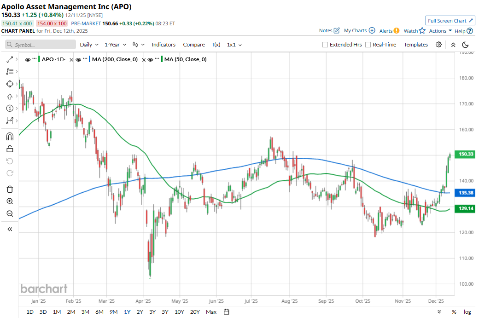Screen dimensions: 479x322
Task: Open chart settings gear icon
Action: click(439, 45)
